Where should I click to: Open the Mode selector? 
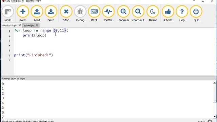coord(8,14)
